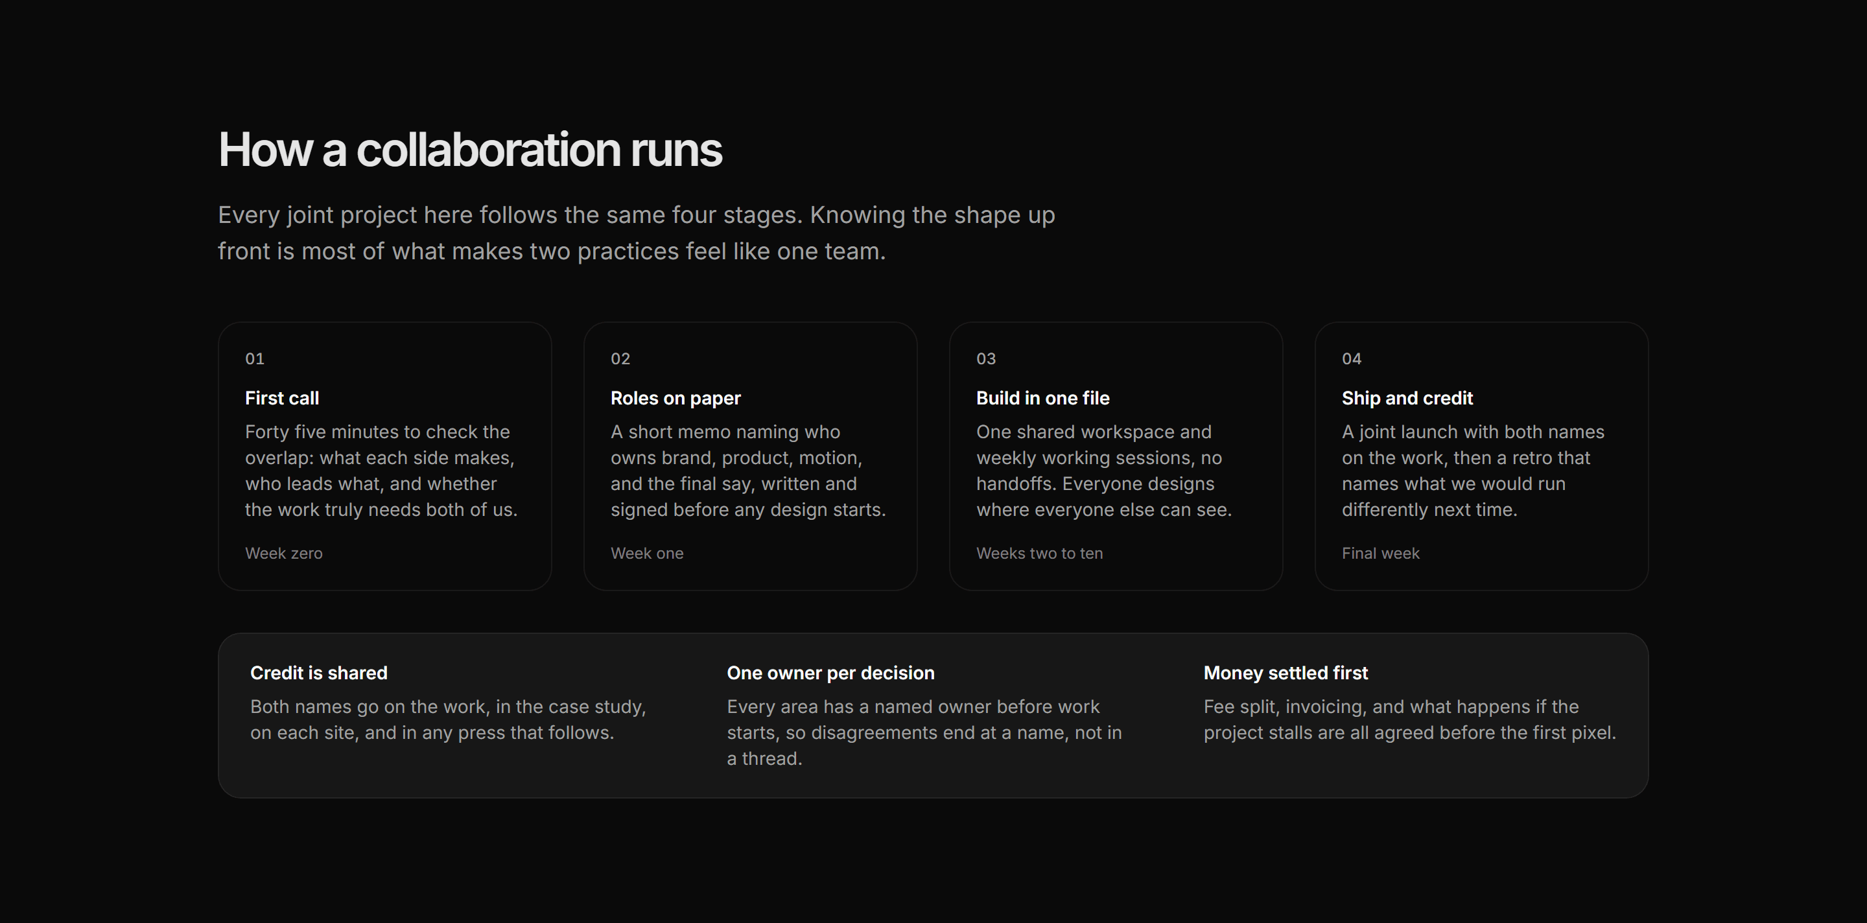Viewport: 1867px width, 923px height.
Task: Click the "Money settled first" heading
Action: coord(1285,673)
